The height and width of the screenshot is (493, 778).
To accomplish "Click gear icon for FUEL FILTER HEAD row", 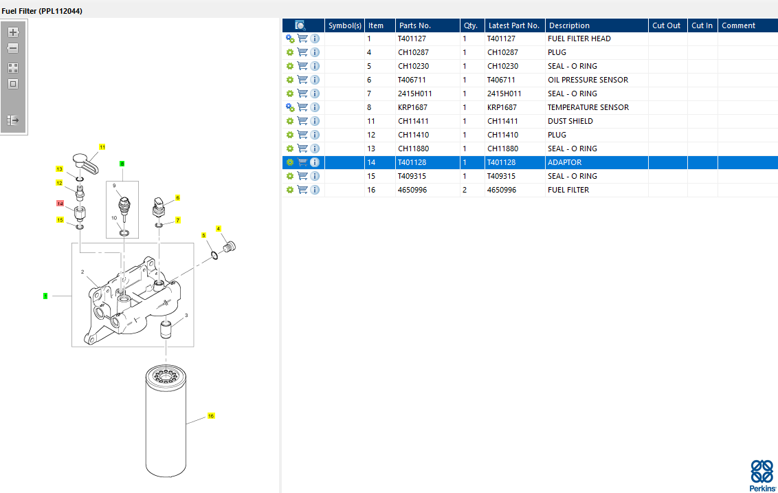I will point(290,39).
